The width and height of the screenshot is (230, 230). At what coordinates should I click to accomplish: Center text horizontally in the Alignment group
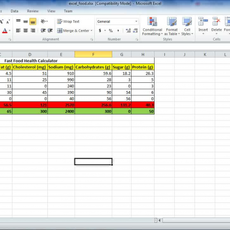[26, 30]
